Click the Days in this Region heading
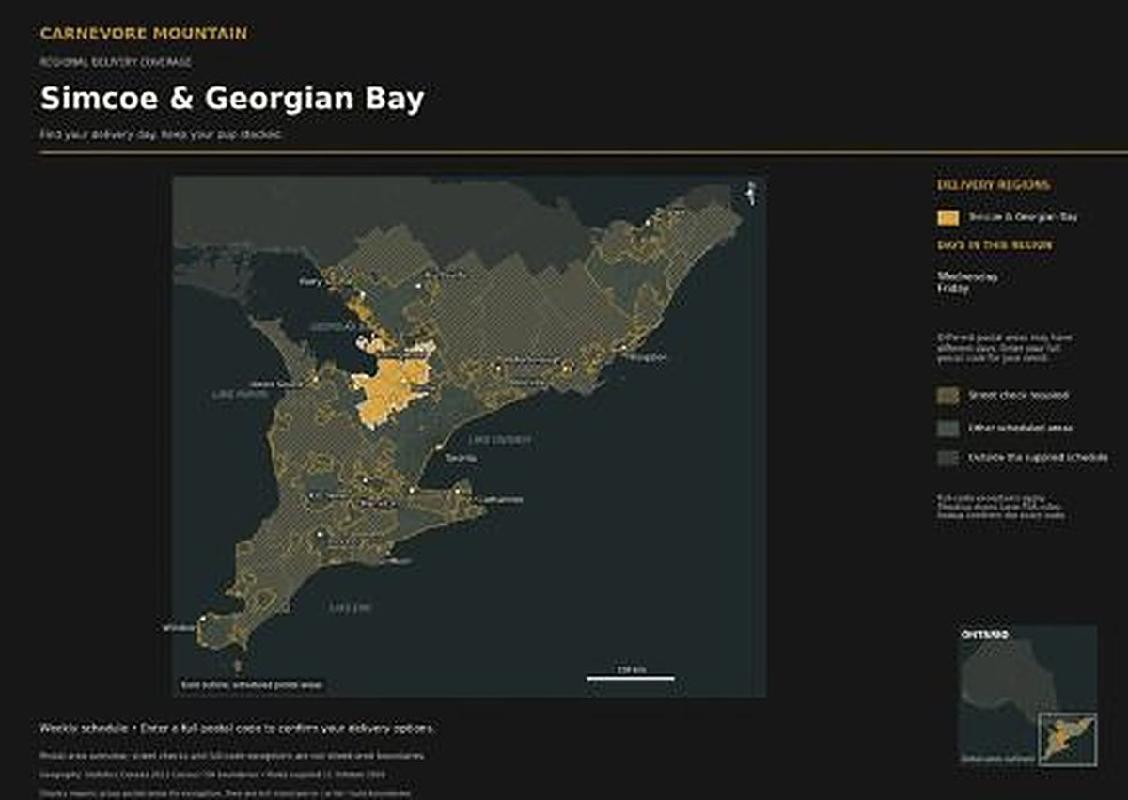This screenshot has width=1128, height=800. pyautogui.click(x=995, y=245)
